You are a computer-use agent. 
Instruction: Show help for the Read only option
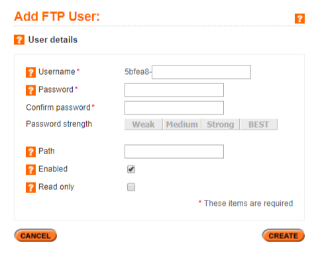[30, 188]
